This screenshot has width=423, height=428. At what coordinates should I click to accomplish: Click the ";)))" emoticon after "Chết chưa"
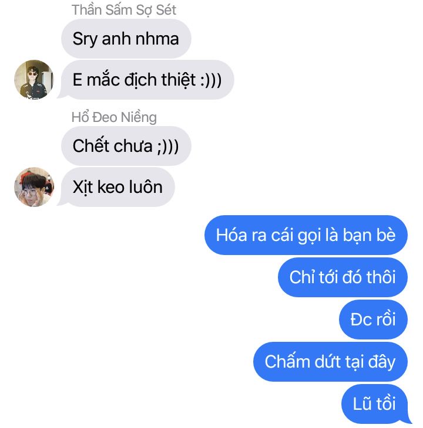tap(168, 147)
